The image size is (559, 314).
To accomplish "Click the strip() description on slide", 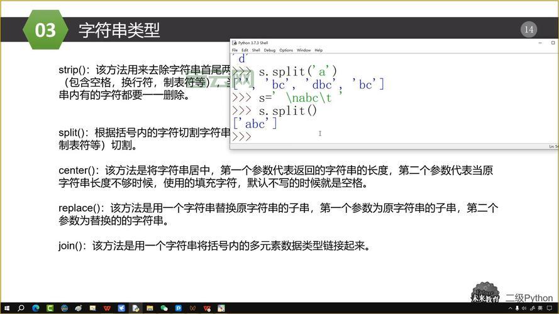I will pyautogui.click(x=145, y=83).
